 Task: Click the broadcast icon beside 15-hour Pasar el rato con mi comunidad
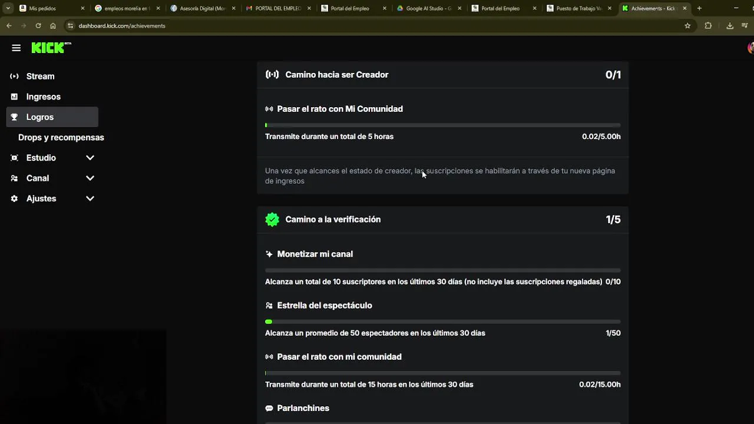[x=269, y=357]
